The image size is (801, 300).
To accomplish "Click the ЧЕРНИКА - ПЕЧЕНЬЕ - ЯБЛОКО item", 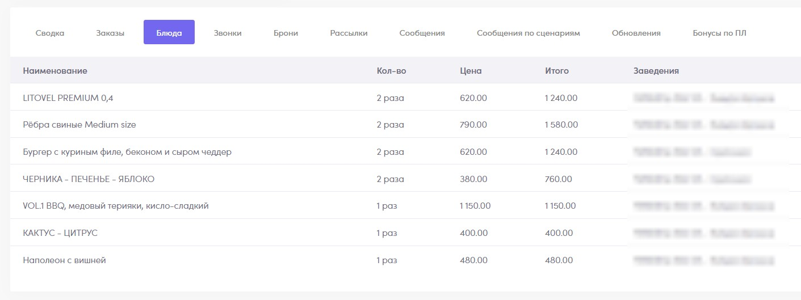I will click(89, 179).
